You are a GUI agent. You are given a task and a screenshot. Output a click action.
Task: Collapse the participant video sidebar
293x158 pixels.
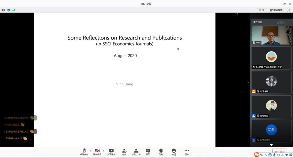point(248,82)
